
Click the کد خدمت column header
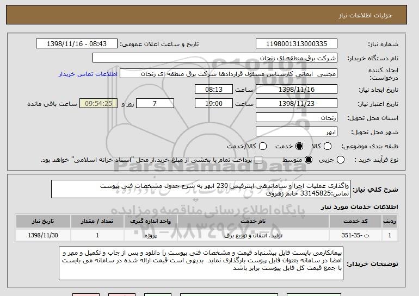click(355, 222)
